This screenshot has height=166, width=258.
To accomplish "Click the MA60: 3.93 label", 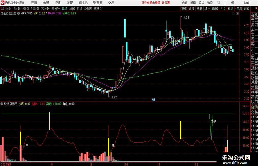I will [x=69, y=13].
